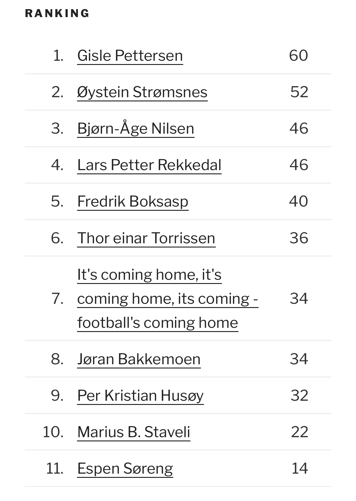Click the score 32 beside Per Kristian Husøy

(x=299, y=395)
